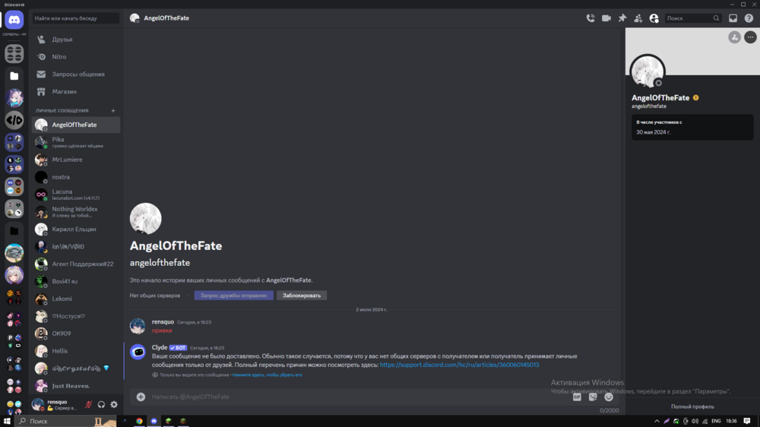
Task: Expand the black folder icon in sidebar
Action: [14, 231]
